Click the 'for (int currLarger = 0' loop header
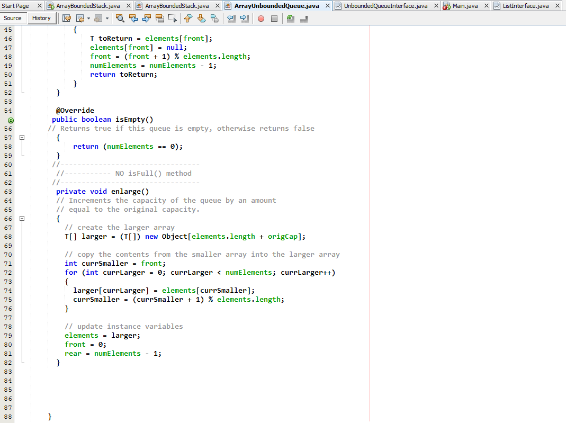The height and width of the screenshot is (423, 566). [200, 273]
